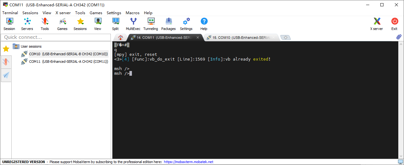Image resolution: width=404 pixels, height=165 pixels.
Task: Select the sidebar star favorites tab
Action: click(6, 49)
